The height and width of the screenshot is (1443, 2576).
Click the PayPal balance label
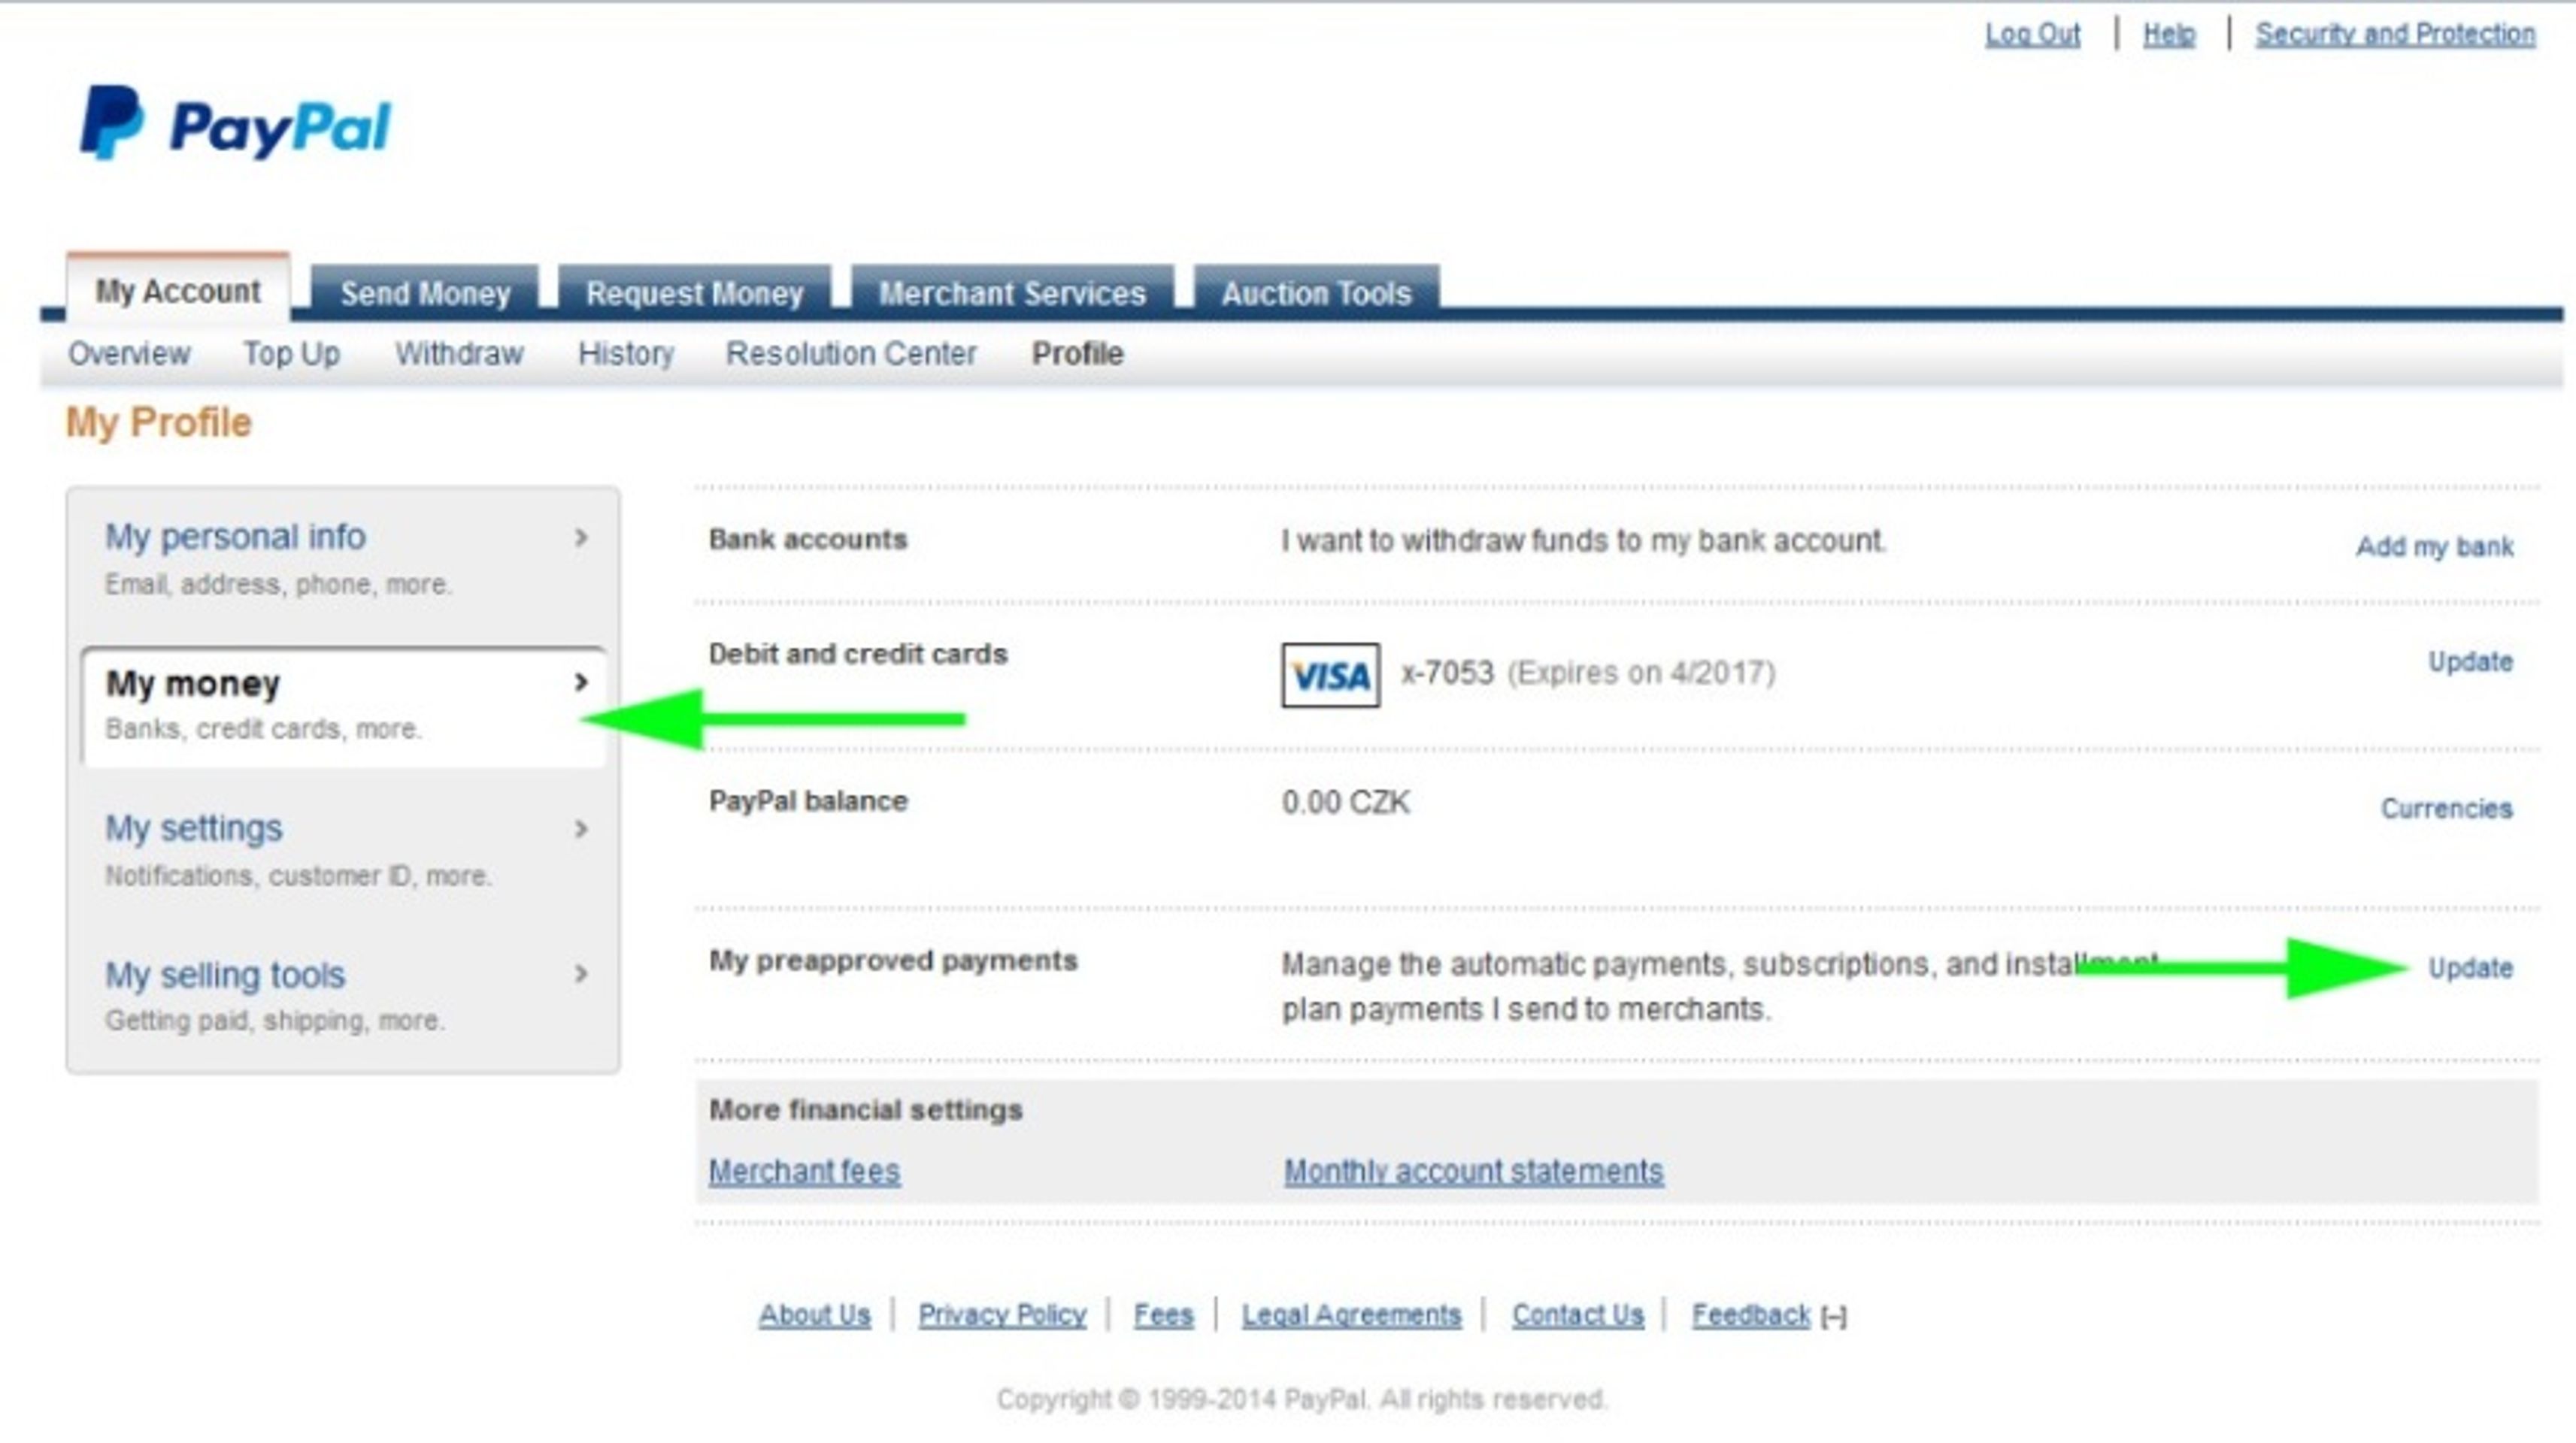808,801
